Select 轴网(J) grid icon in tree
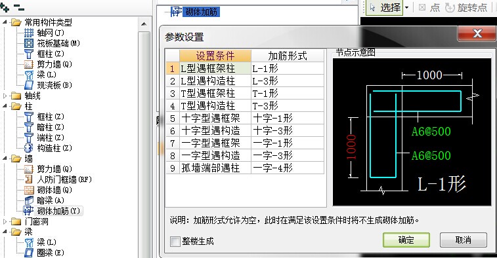The height and width of the screenshot is (258, 497). click(x=29, y=33)
